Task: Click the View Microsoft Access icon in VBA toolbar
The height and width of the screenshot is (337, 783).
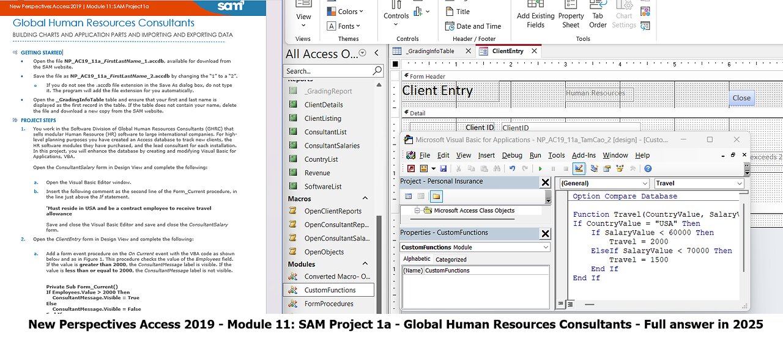Action: click(411, 168)
